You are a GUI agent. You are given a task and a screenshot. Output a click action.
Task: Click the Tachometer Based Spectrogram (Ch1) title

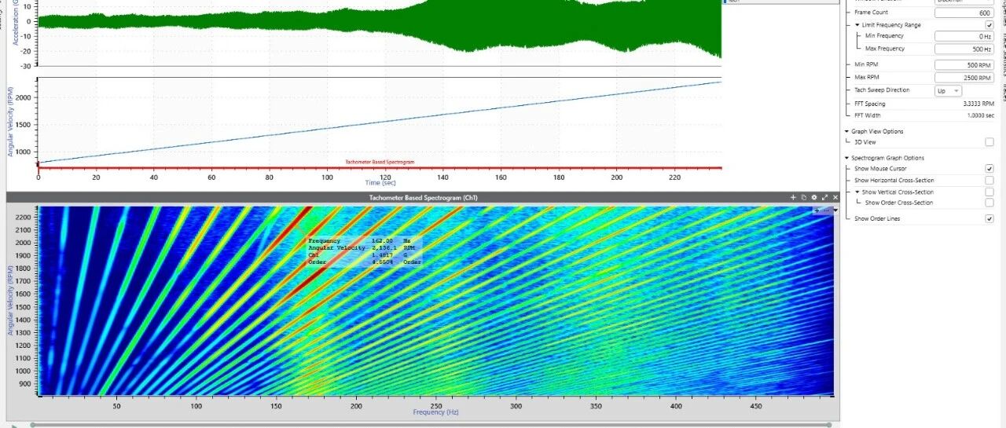(423, 197)
